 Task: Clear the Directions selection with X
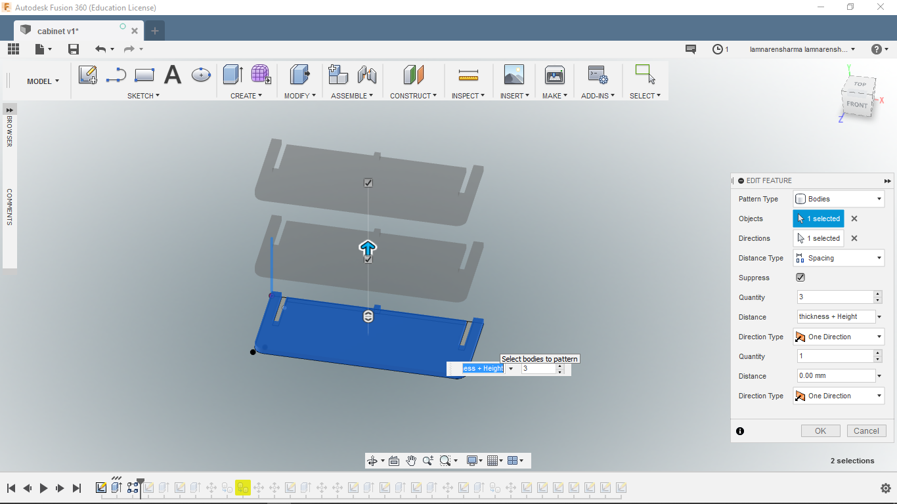tap(854, 238)
